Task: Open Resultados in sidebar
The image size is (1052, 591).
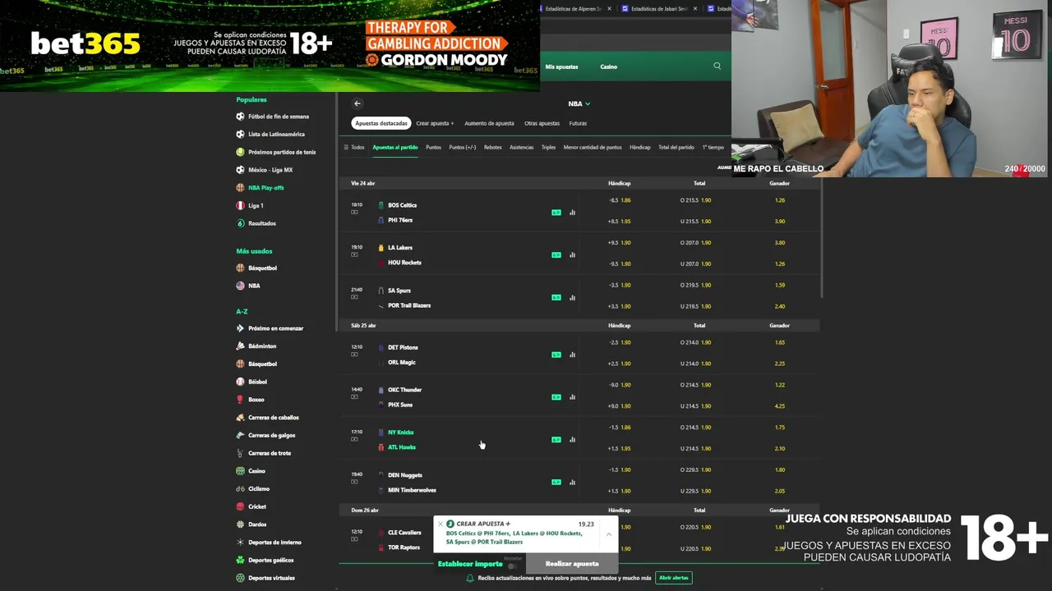Action: point(262,223)
